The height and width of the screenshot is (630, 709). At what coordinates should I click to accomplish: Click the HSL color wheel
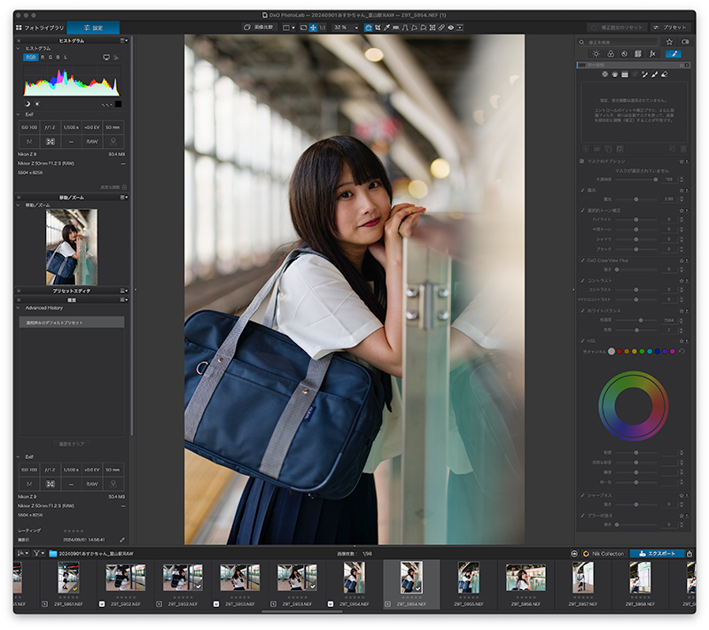(x=634, y=406)
